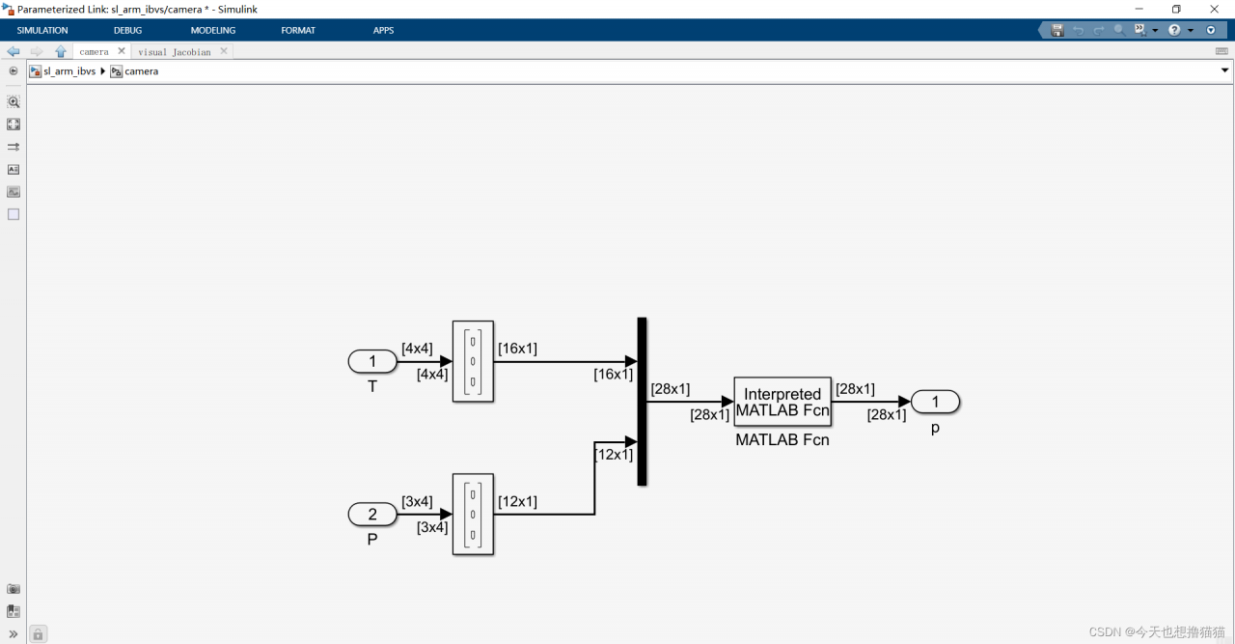
Task: Click the Image insert tool
Action: point(14,191)
